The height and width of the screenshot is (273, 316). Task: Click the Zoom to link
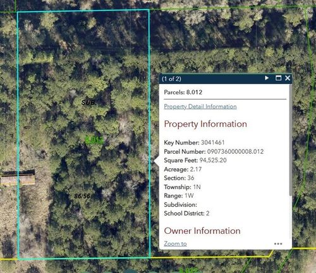tap(175, 243)
